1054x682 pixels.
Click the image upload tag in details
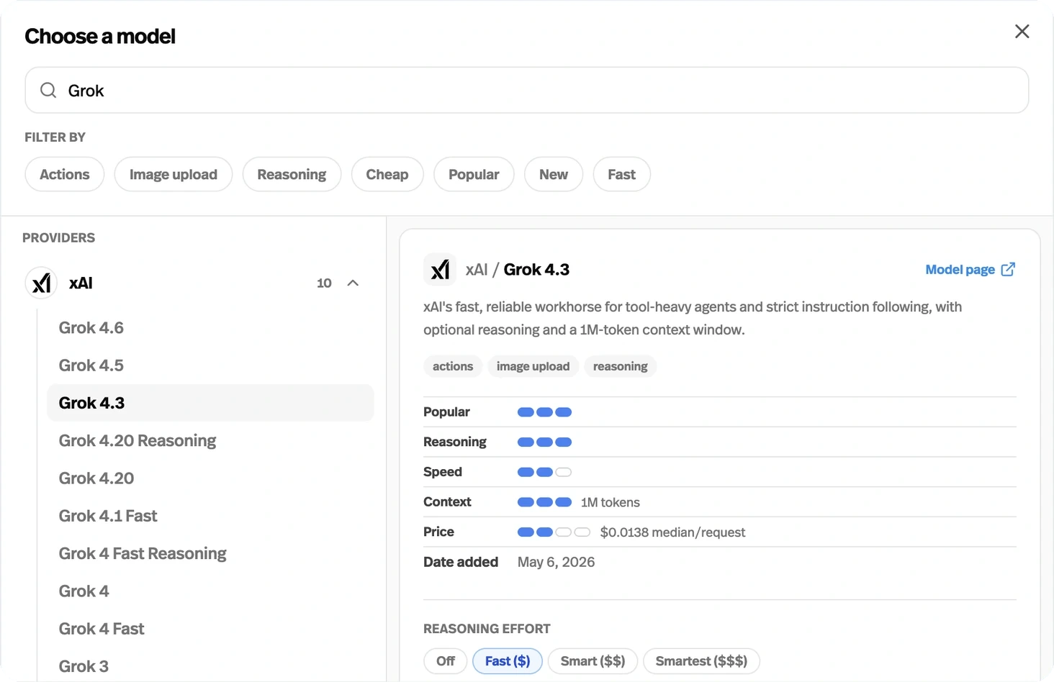[533, 366]
